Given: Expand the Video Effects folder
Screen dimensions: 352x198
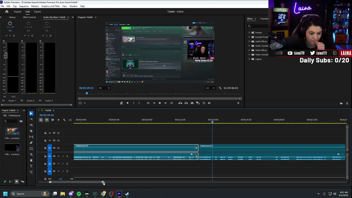Looking at the screenshot, I should (249, 50).
